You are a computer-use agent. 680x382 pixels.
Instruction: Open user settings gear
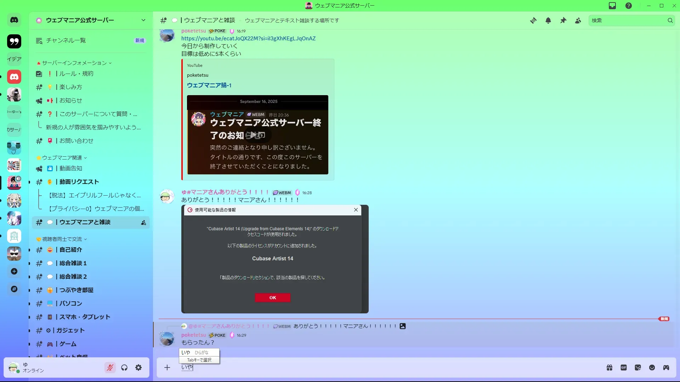[x=138, y=368]
